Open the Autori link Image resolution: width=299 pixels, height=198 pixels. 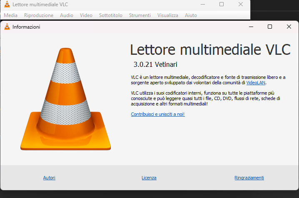click(x=49, y=178)
